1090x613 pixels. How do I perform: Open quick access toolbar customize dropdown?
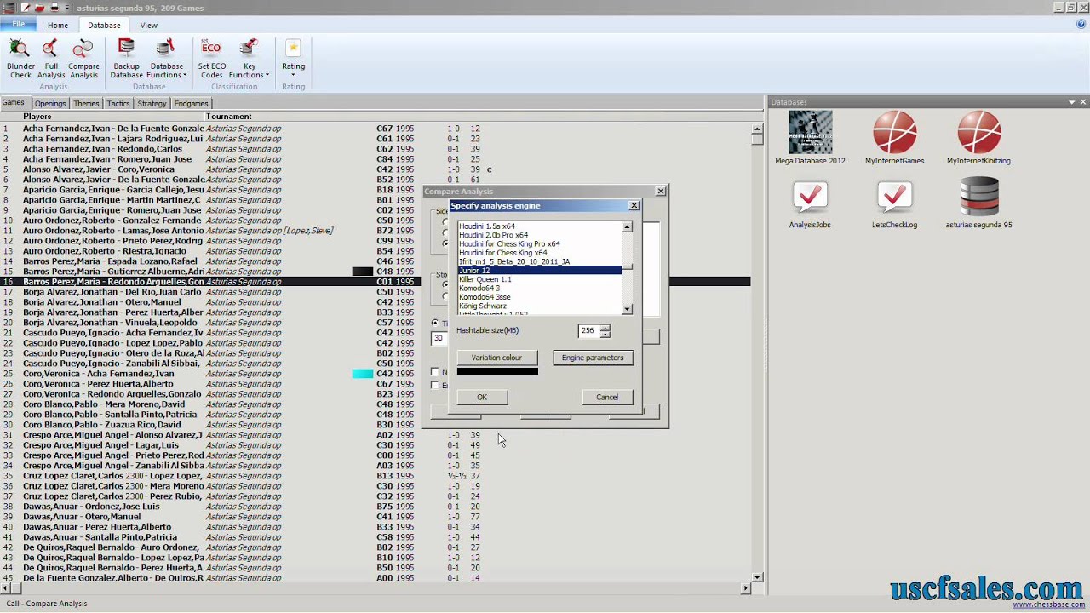[67, 8]
